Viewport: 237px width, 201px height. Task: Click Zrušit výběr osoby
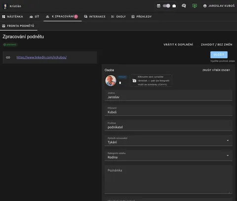[216, 70]
